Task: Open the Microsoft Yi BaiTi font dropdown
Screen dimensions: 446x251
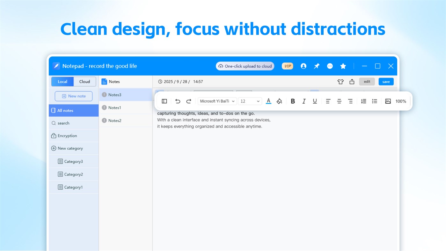Action: 217,101
